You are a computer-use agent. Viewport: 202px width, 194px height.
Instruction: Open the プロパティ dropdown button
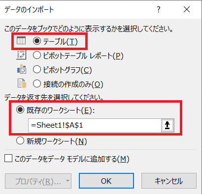tap(38, 181)
